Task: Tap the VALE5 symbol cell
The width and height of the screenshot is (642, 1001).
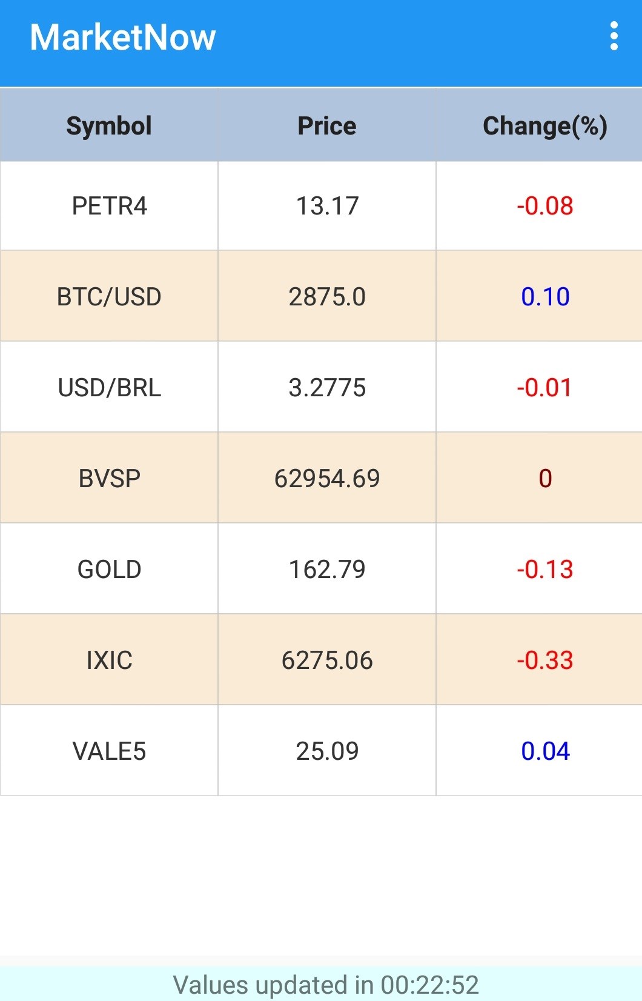Action: tap(110, 751)
